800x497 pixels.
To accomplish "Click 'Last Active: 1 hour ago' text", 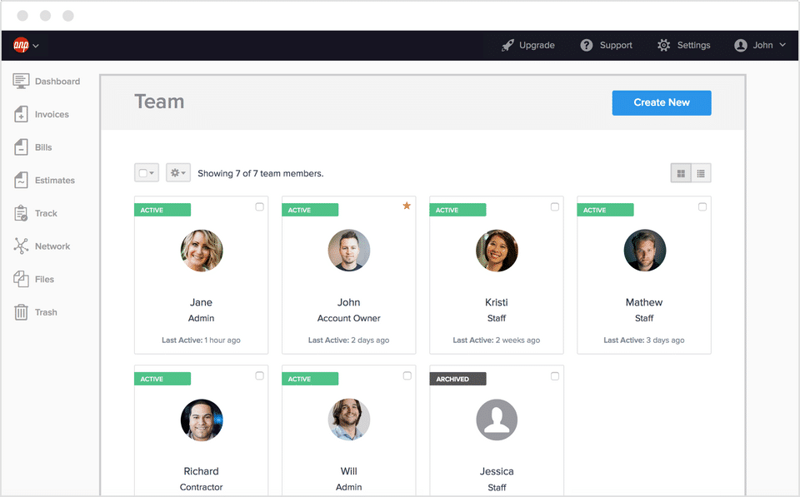I will coord(201,340).
